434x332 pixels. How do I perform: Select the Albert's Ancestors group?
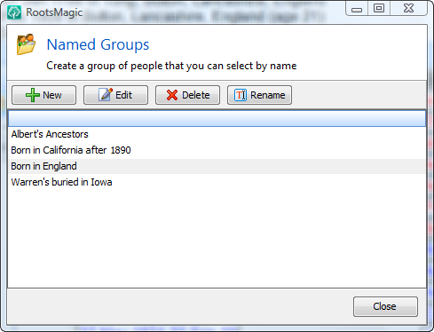(x=217, y=134)
